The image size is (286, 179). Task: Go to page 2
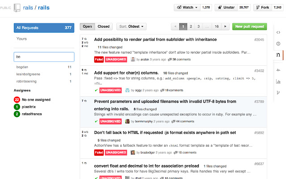click(191, 27)
